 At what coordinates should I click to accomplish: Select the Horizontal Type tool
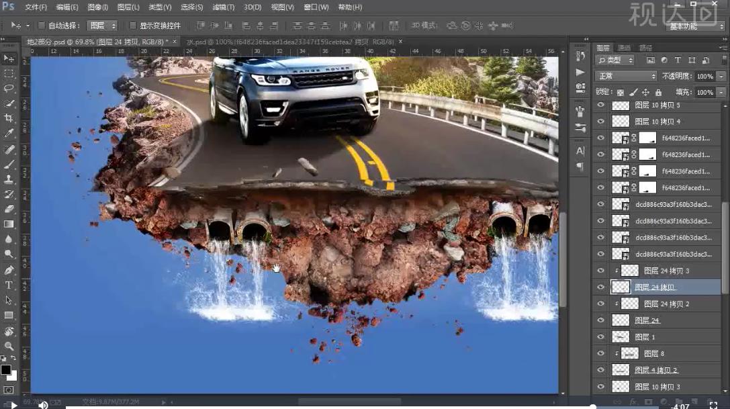(9, 285)
